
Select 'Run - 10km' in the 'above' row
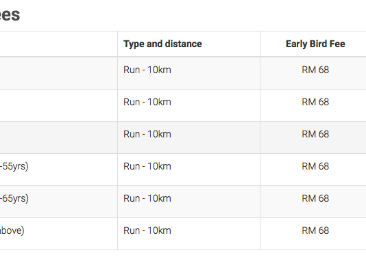[x=147, y=230]
